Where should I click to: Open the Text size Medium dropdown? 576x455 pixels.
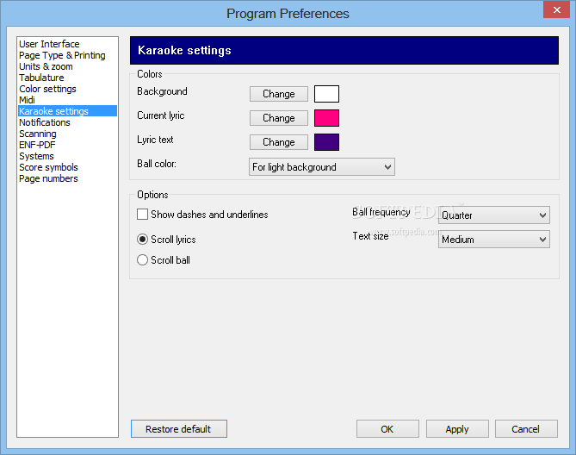pos(494,240)
